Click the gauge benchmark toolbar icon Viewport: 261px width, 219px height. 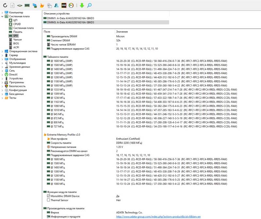[71, 5]
